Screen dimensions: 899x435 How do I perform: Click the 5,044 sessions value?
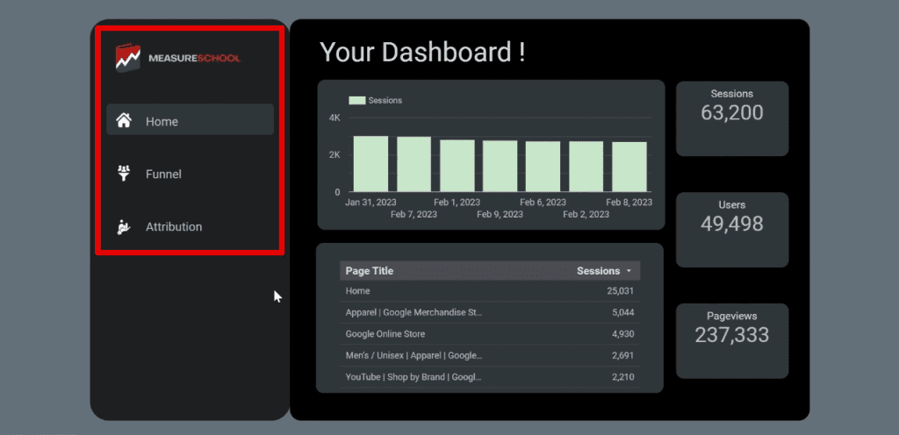[622, 312]
